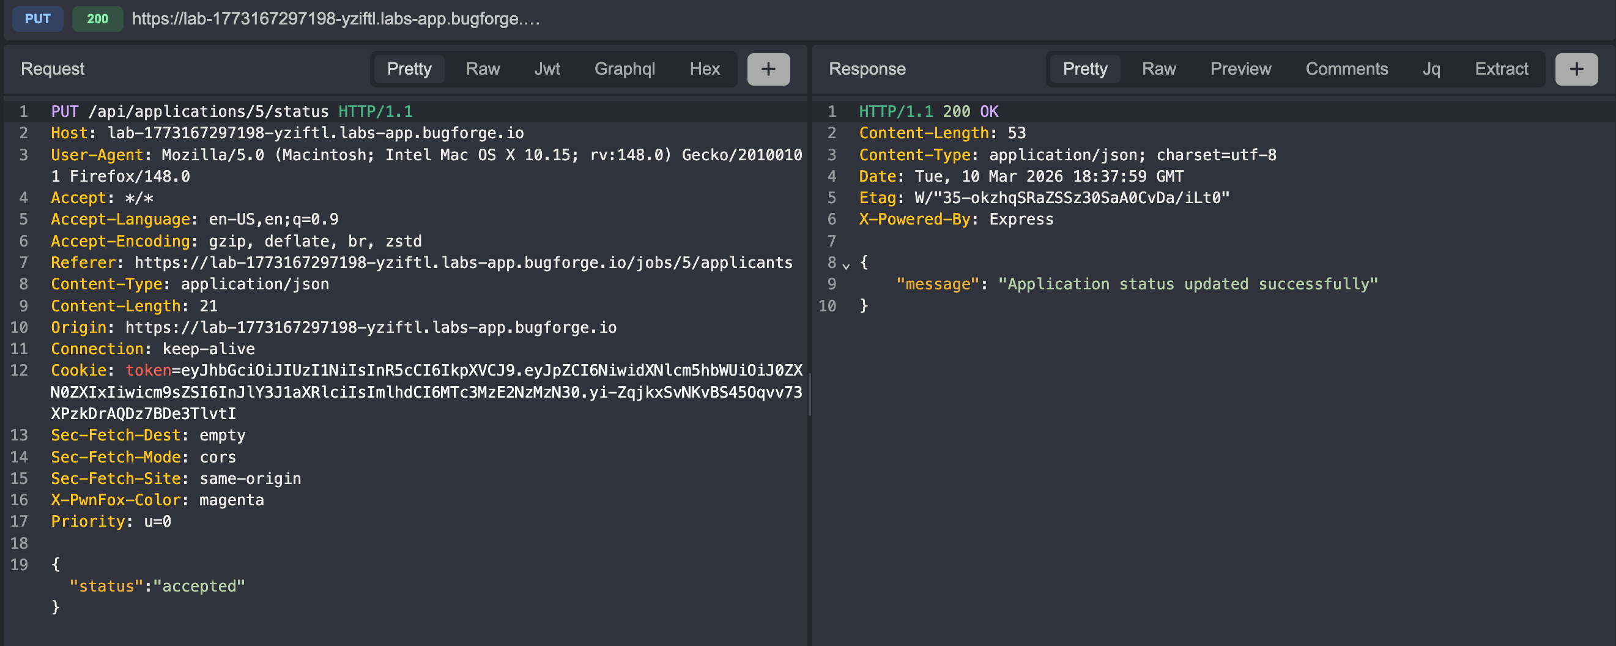Collapse the JSON response body fold arrow

point(846,266)
